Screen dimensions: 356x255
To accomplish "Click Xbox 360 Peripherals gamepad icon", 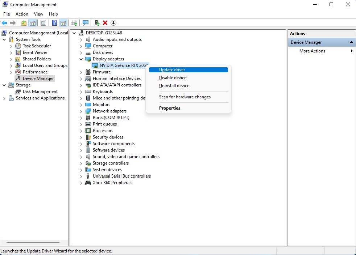I will click(x=88, y=183).
